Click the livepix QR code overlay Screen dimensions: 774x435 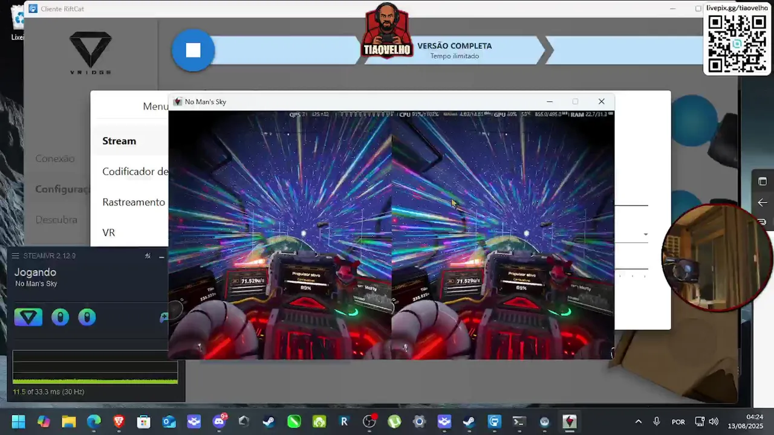[737, 43]
